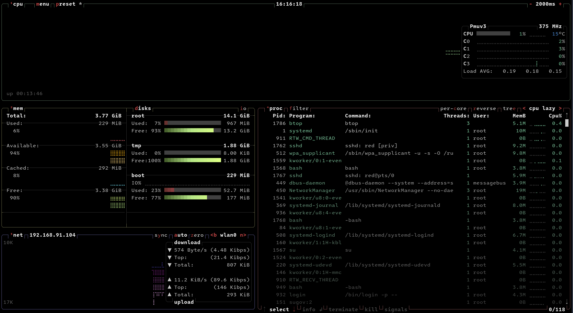Click scroll down arrow in process list
Image resolution: width=573 pixels, height=313 pixels.
click(567, 302)
